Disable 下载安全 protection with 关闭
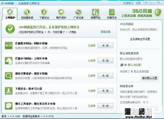The image size is (164, 119). click(x=105, y=91)
